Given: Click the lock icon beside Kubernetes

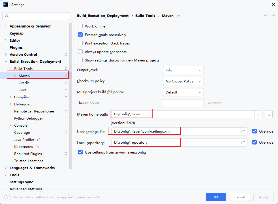Looking at the screenshot, I should click(x=37, y=146).
